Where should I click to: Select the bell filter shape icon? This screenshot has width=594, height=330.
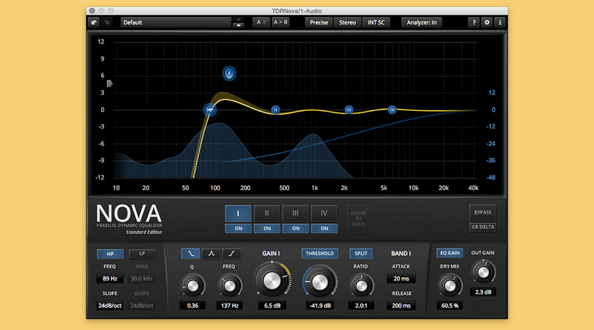pyautogui.click(x=211, y=253)
